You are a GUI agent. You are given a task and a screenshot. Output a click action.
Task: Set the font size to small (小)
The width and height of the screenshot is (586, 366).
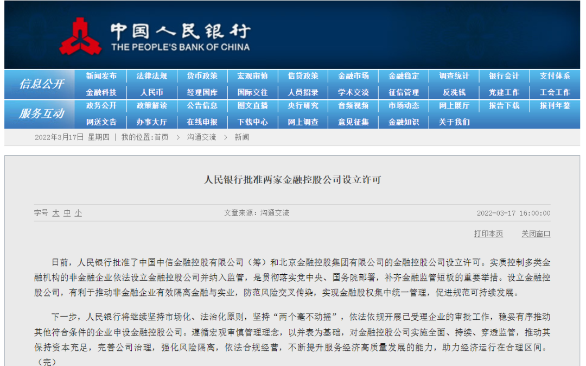click(78, 213)
